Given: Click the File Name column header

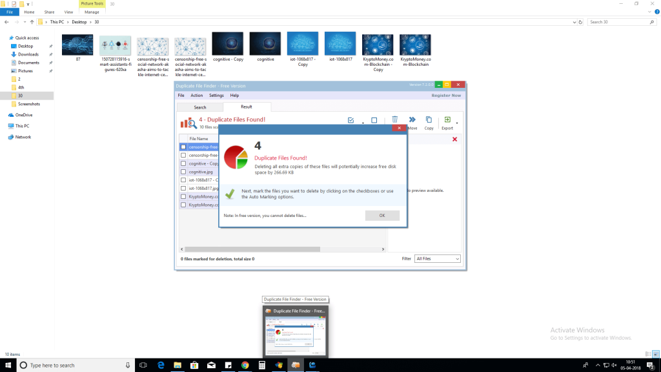Looking at the screenshot, I should (199, 139).
